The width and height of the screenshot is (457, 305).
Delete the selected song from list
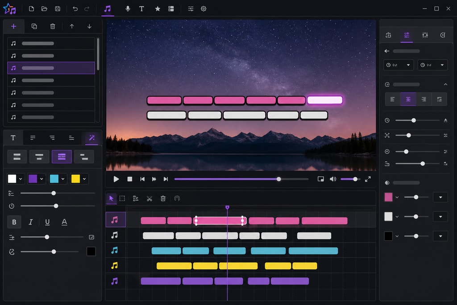[53, 26]
